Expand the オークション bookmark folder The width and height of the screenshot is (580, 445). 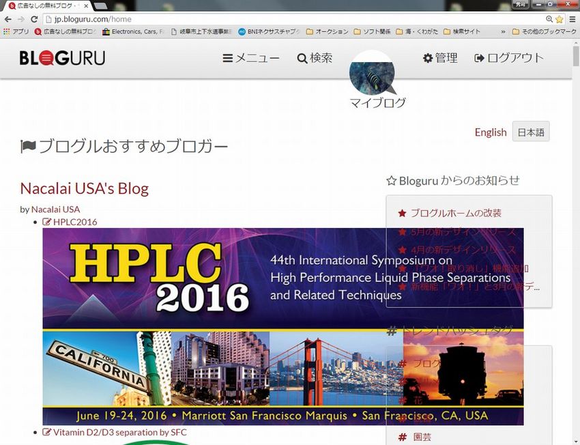tap(328, 32)
